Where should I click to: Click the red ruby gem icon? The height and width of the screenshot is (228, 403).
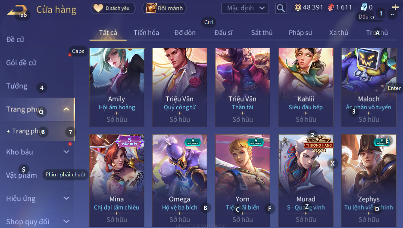[x=331, y=7]
